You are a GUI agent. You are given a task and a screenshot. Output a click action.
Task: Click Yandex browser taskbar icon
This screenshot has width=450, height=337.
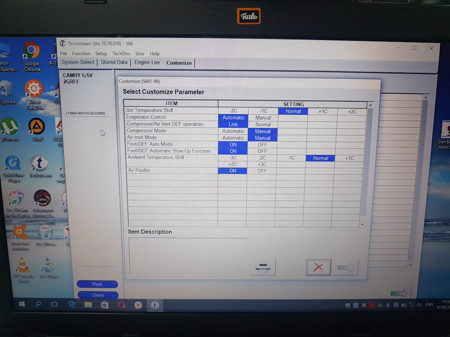138,305
